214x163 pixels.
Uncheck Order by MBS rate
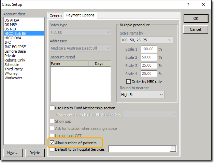(129, 82)
